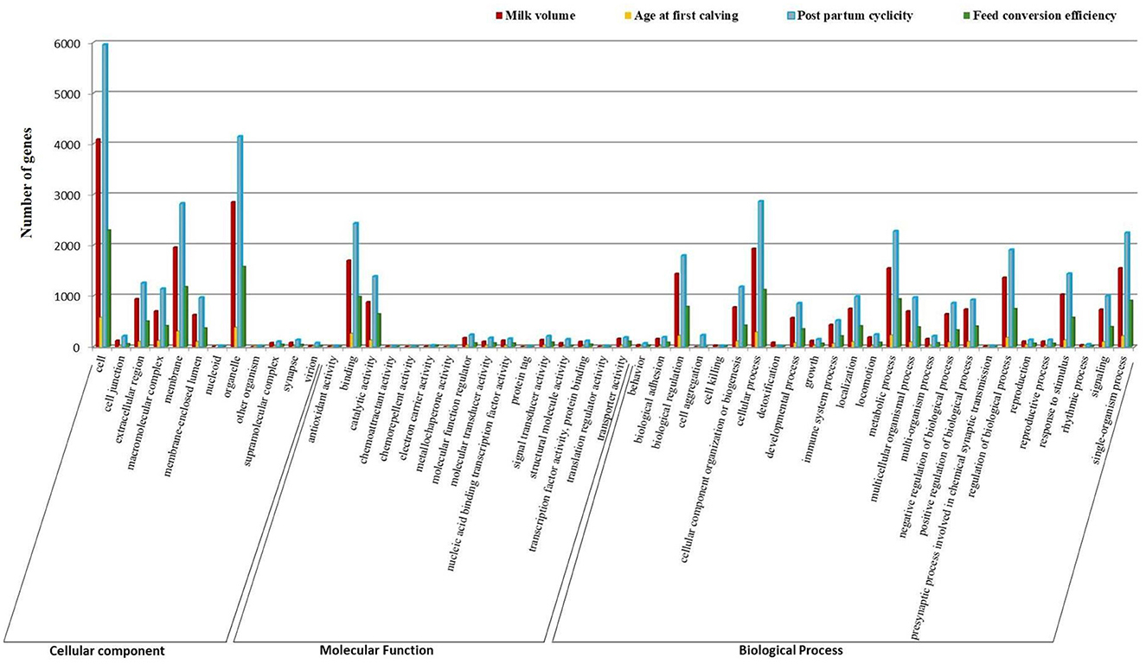Screen dimensions: 1146x664
Task: Click the blue bar for cellular process
Action: click(x=761, y=274)
